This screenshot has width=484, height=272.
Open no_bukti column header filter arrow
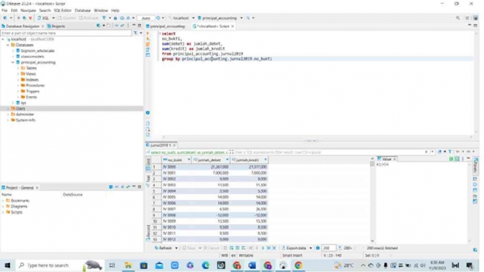(x=189, y=160)
